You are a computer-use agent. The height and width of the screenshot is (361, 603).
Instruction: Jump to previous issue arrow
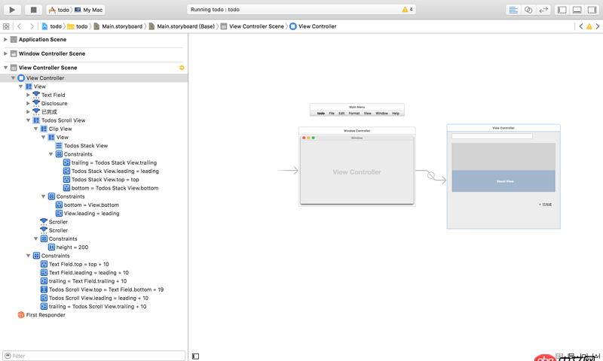tap(581, 26)
